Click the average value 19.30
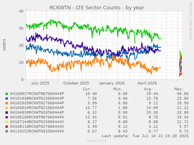Screen dimensions: 194x145 (152, 113)
